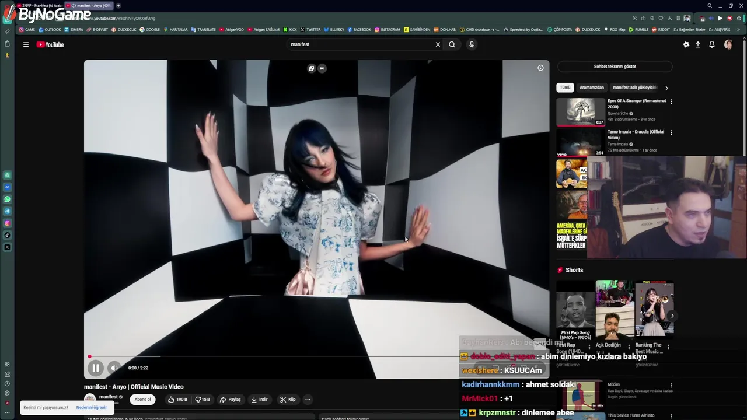Select the manifest adlı yükleyiciden chip

point(635,87)
